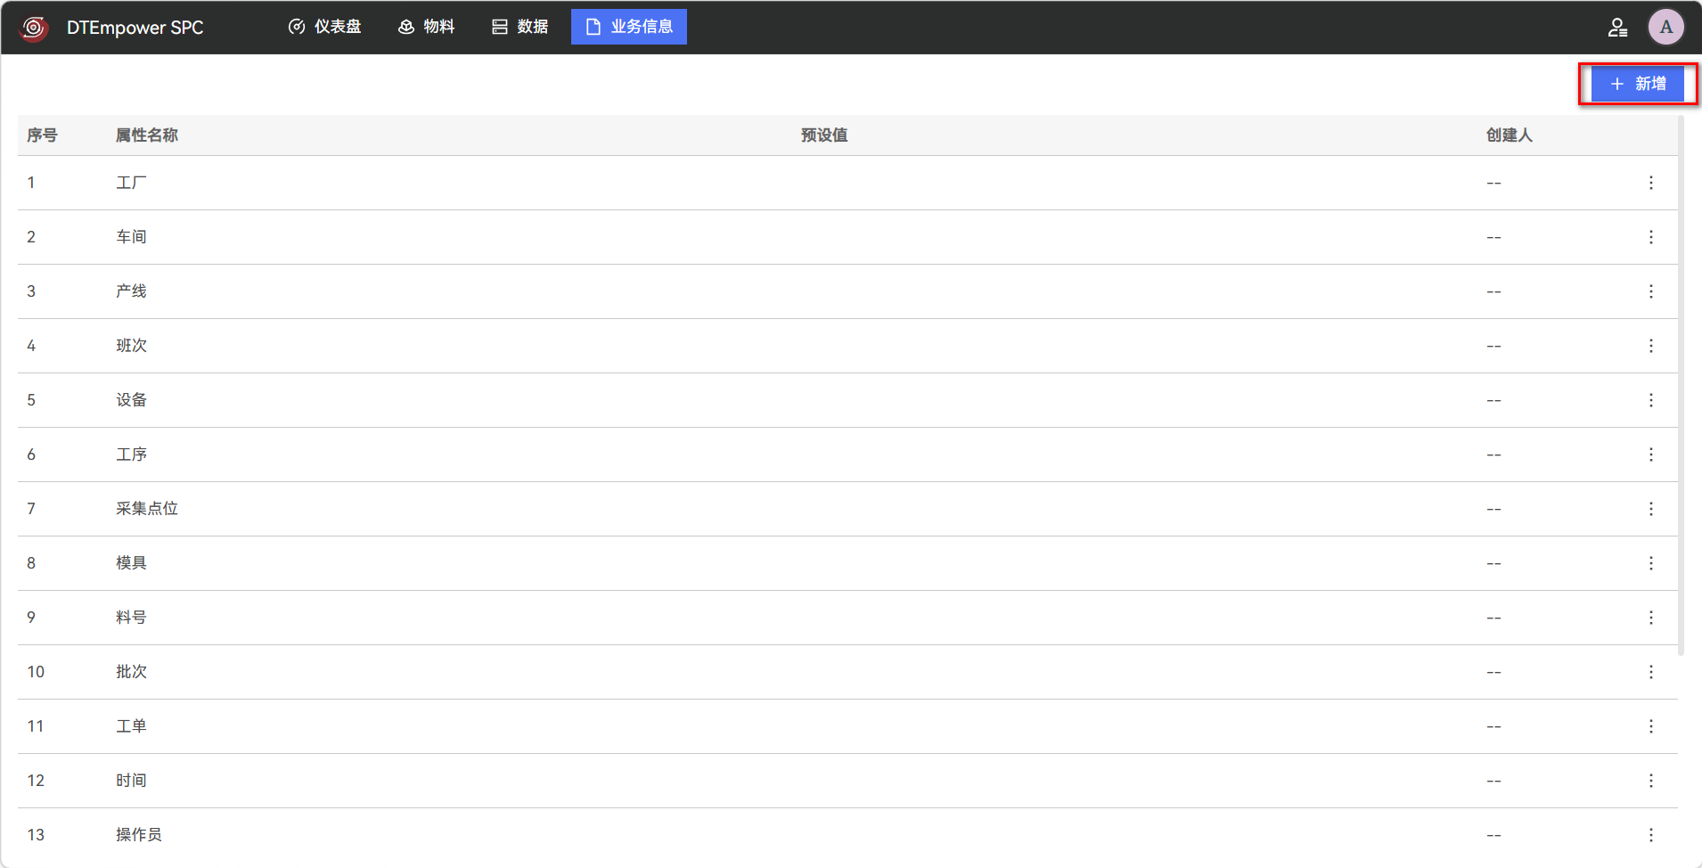Select the 车间 attribute name
The width and height of the screenshot is (1702, 868).
(x=131, y=237)
